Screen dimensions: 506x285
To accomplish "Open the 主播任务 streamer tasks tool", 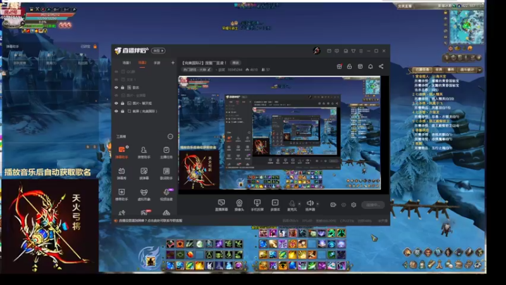I will pyautogui.click(x=166, y=152).
